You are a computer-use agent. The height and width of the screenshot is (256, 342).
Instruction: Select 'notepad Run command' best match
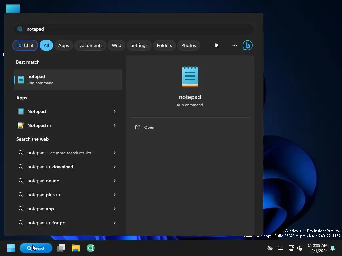[68, 80]
